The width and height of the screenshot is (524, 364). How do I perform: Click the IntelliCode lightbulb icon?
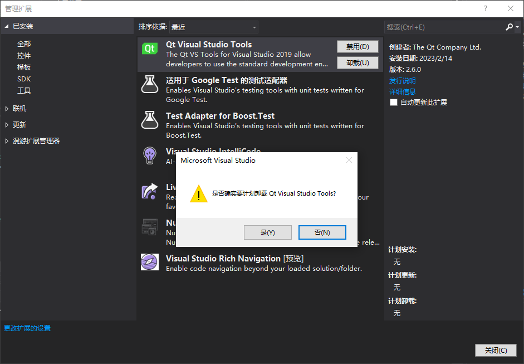150,154
